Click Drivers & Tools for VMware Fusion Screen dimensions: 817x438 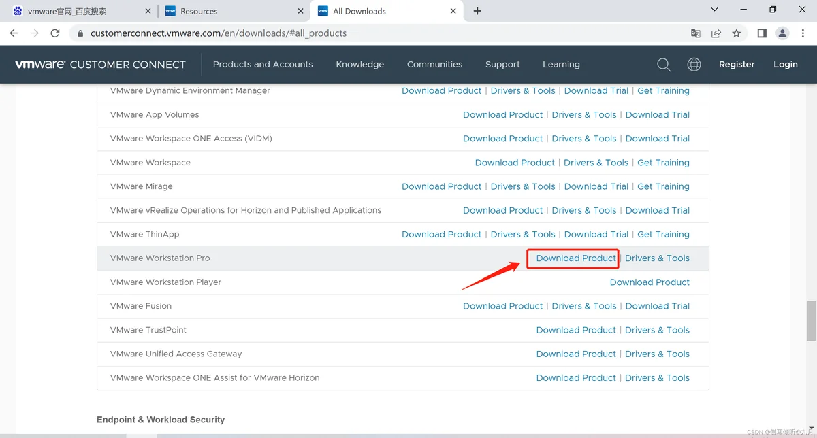click(x=584, y=306)
